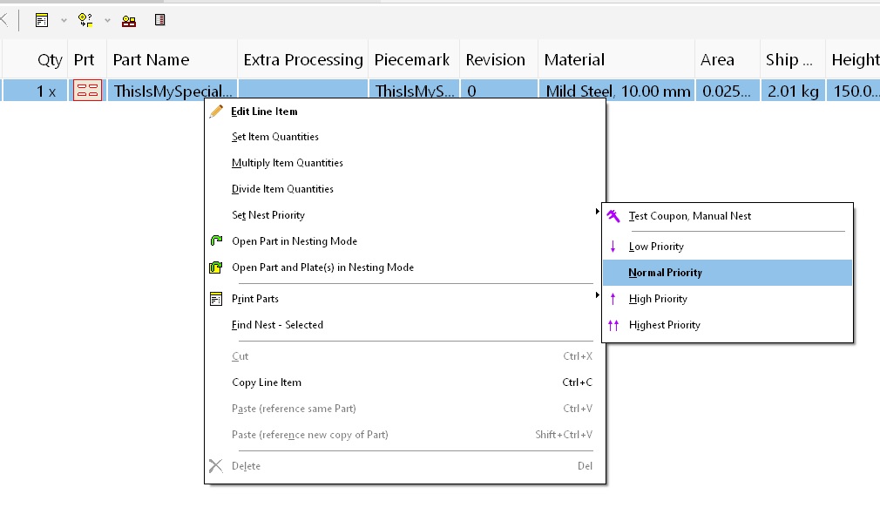Expand the Print Parts submenu arrow
The image size is (880, 521).
click(597, 294)
